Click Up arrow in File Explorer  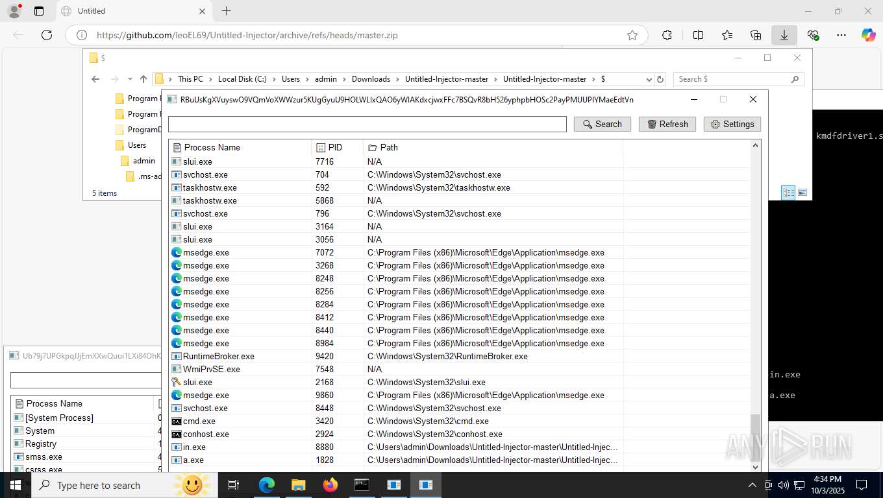143,79
